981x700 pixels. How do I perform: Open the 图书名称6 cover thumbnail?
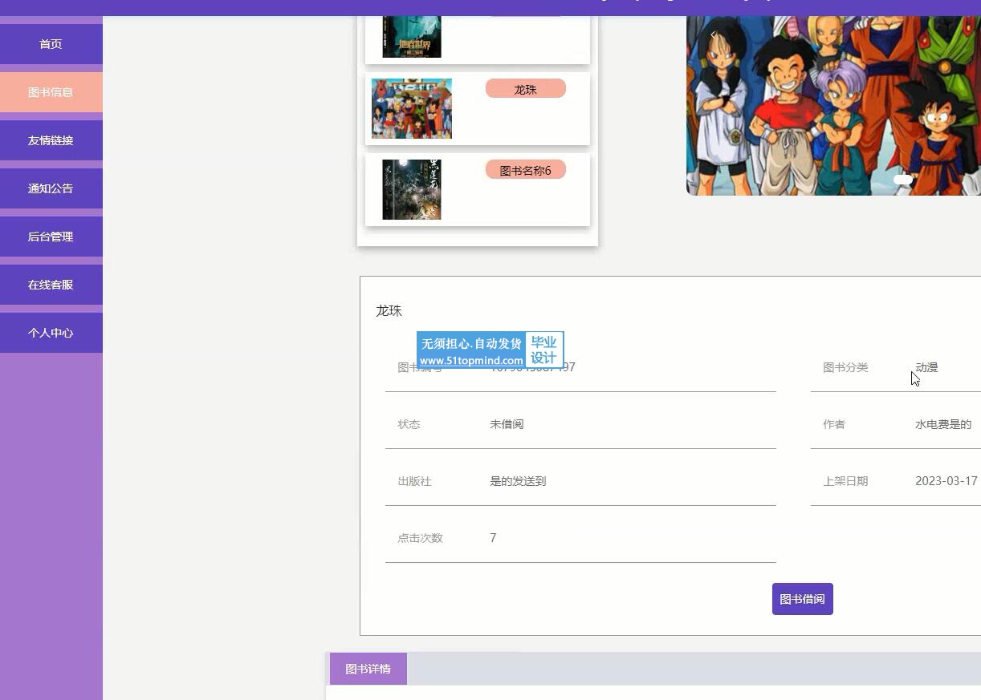coord(412,189)
